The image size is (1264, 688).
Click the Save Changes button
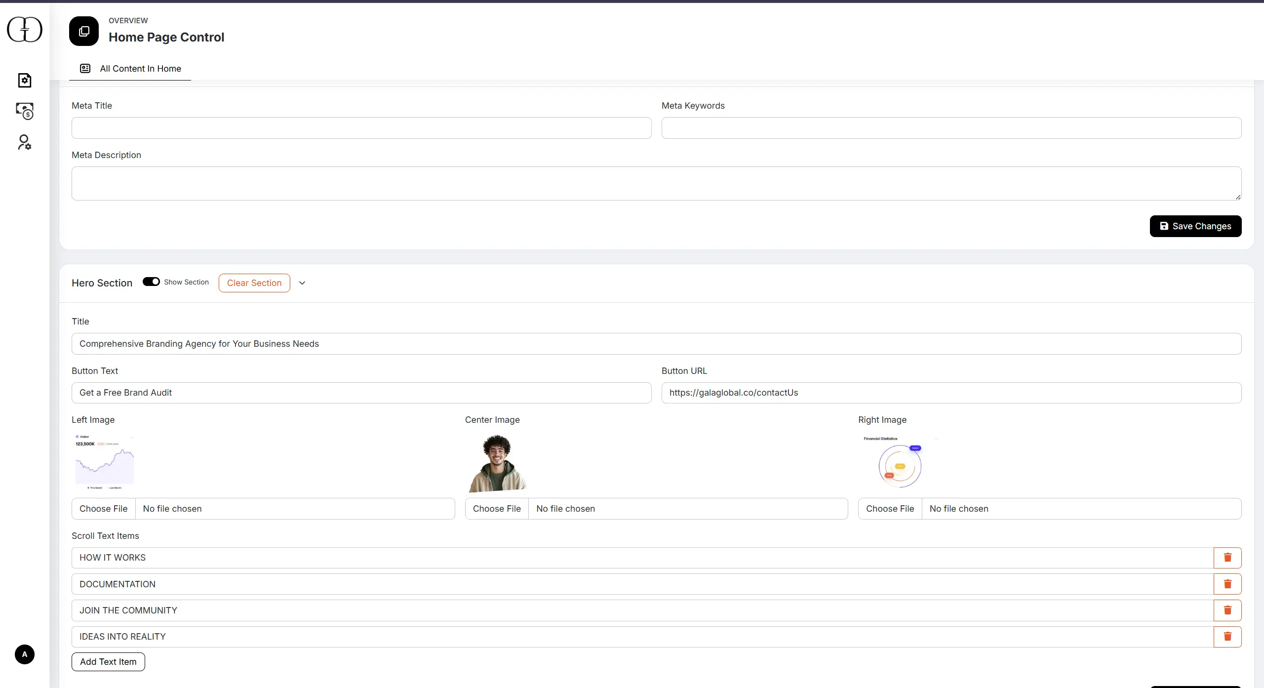point(1195,226)
